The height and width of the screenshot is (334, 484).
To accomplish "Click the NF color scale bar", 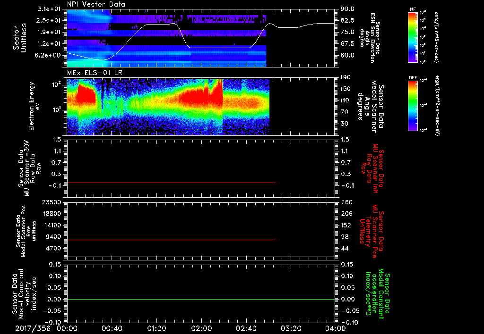I will point(413,37).
